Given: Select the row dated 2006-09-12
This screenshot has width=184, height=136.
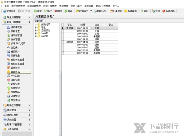Looking at the screenshot, I should [x=90, y=31].
